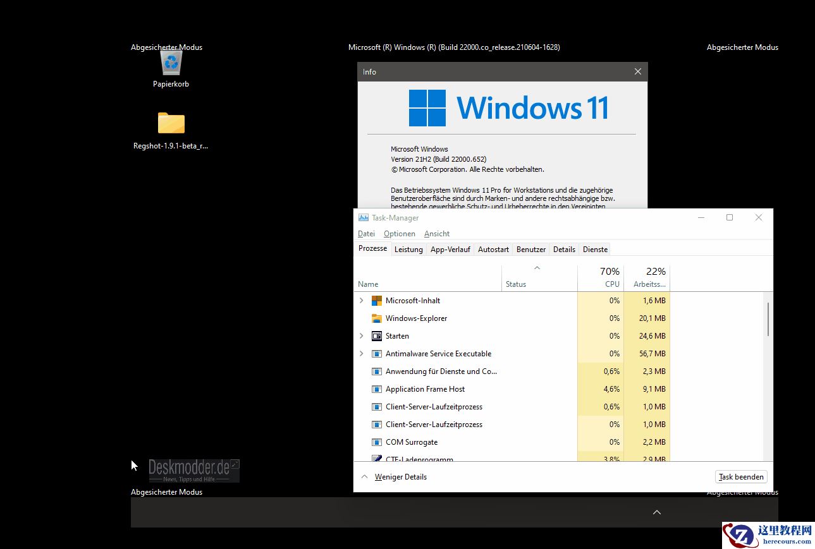Switch to the Leistung tab
Viewport: 815px width, 549px height.
point(408,249)
